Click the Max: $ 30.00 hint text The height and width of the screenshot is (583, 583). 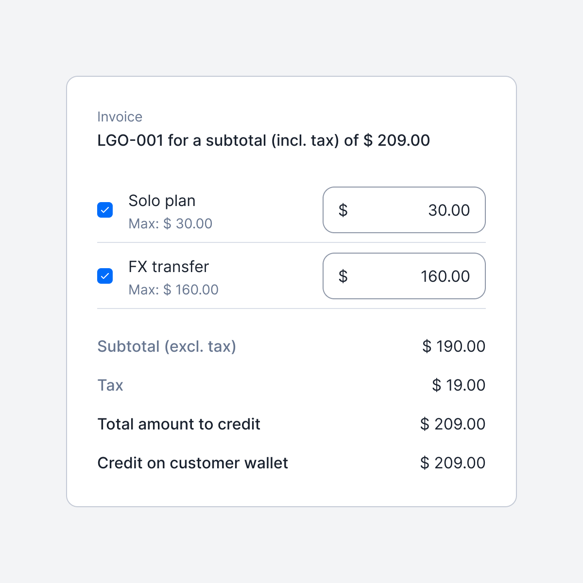click(x=170, y=223)
